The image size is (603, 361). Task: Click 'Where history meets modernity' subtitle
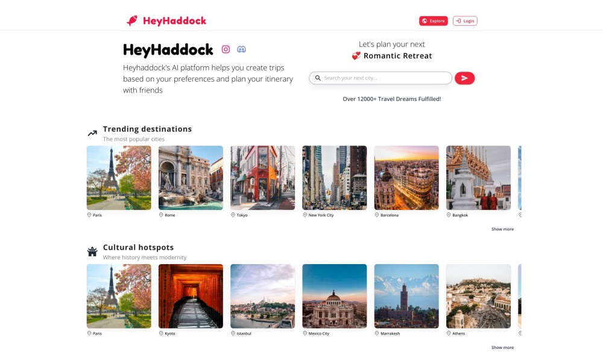click(145, 258)
